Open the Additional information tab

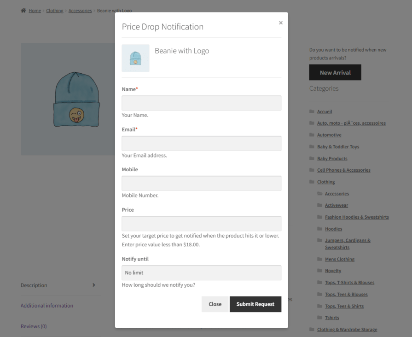pyautogui.click(x=47, y=306)
